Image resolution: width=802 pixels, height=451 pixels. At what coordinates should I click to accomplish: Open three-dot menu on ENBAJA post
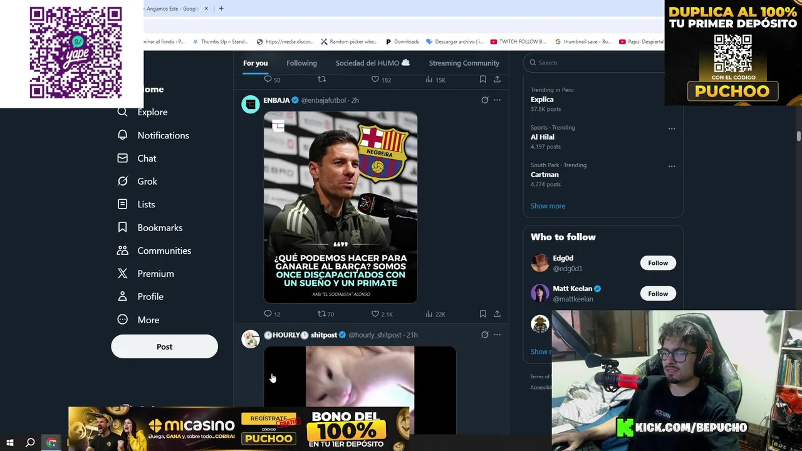497,100
